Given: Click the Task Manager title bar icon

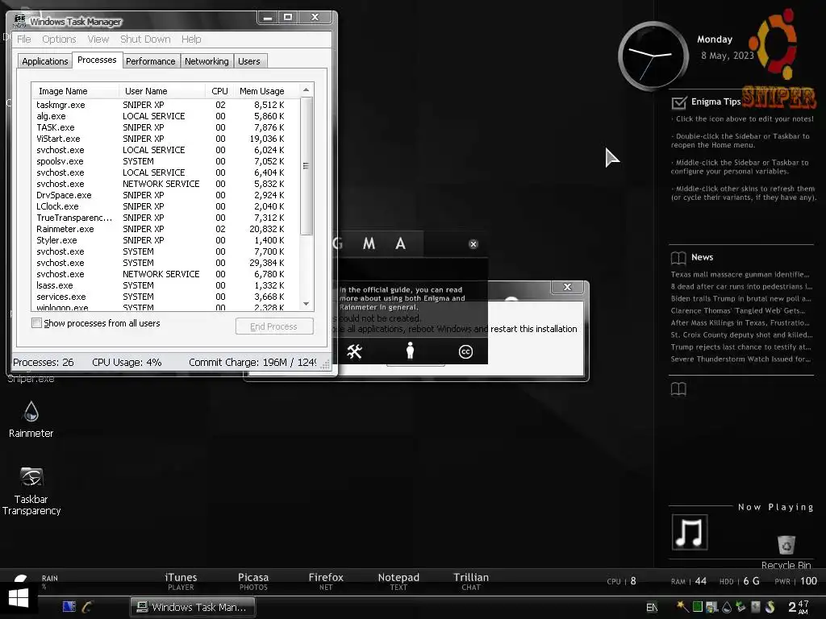Looking at the screenshot, I should (19, 21).
